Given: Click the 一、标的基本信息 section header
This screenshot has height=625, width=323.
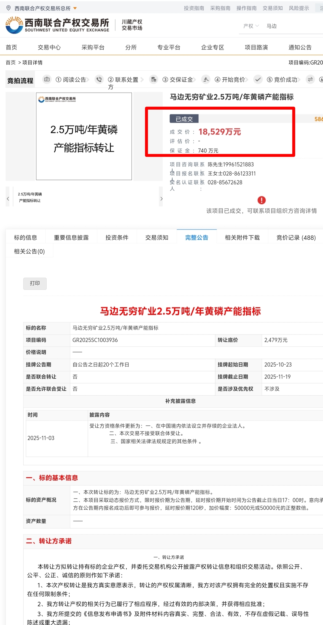Looking at the screenshot, I should coord(52,478).
